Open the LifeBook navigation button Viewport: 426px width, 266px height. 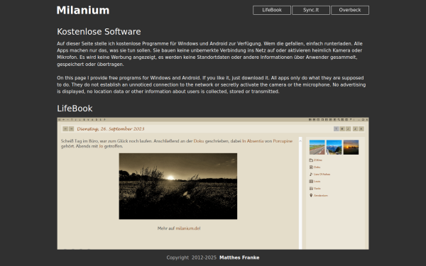272,10
